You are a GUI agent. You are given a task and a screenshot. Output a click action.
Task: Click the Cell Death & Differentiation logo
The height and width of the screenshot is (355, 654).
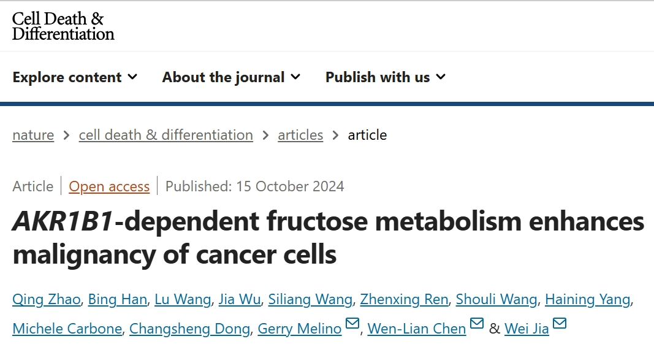coord(63,26)
